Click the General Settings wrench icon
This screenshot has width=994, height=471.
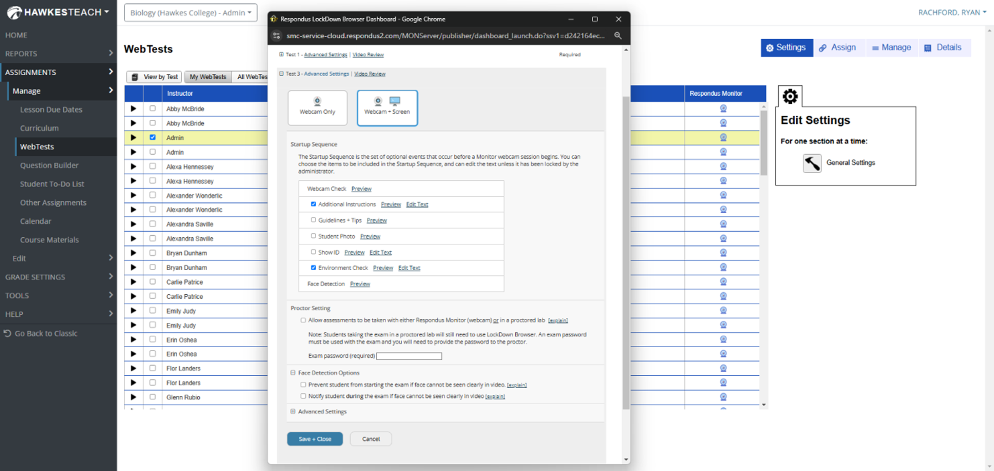(x=812, y=163)
